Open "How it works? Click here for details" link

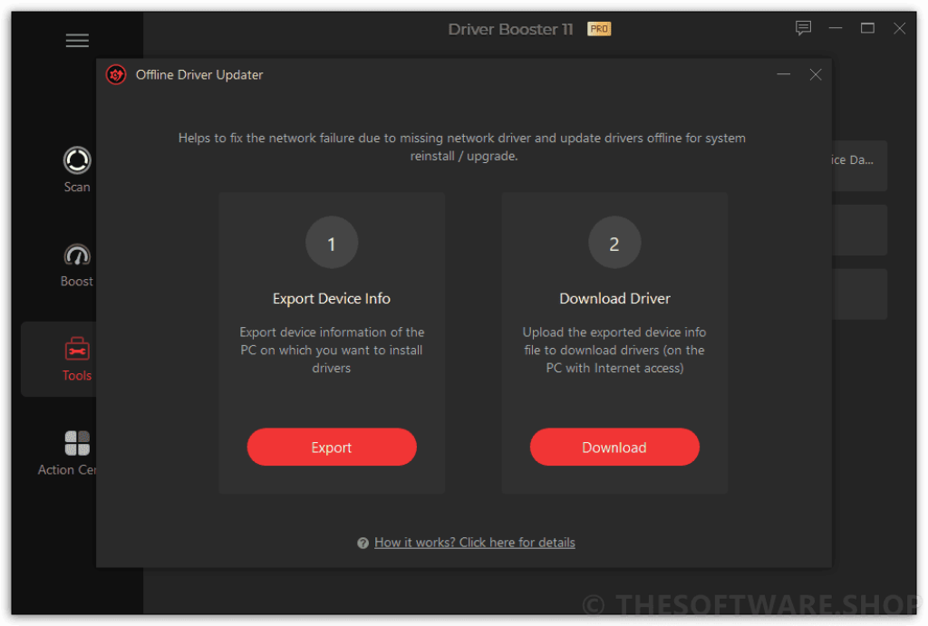(x=475, y=542)
